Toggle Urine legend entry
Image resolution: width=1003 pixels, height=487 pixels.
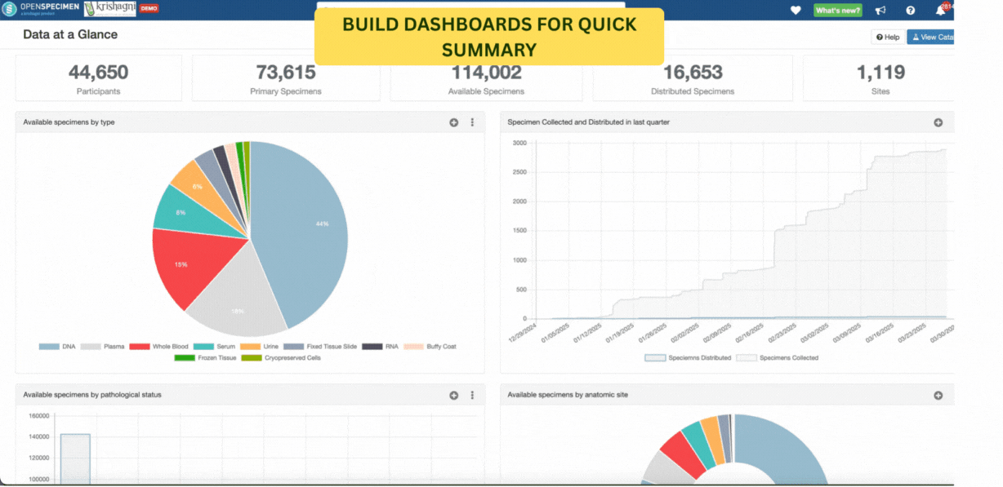pos(261,347)
